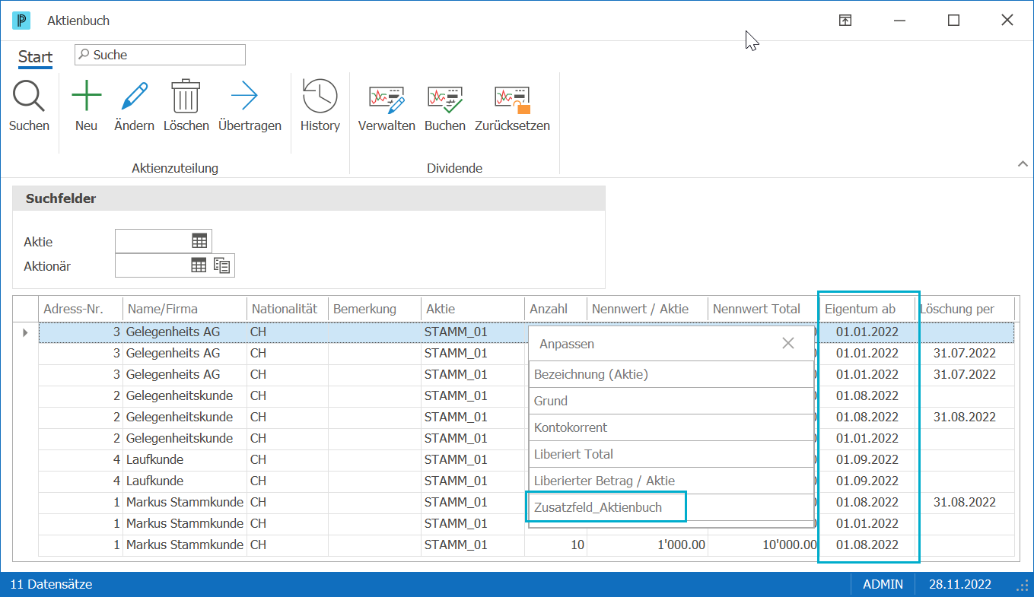This screenshot has width=1034, height=597.
Task: Open the Aktionär field lookup grid icon
Action: tap(198, 265)
